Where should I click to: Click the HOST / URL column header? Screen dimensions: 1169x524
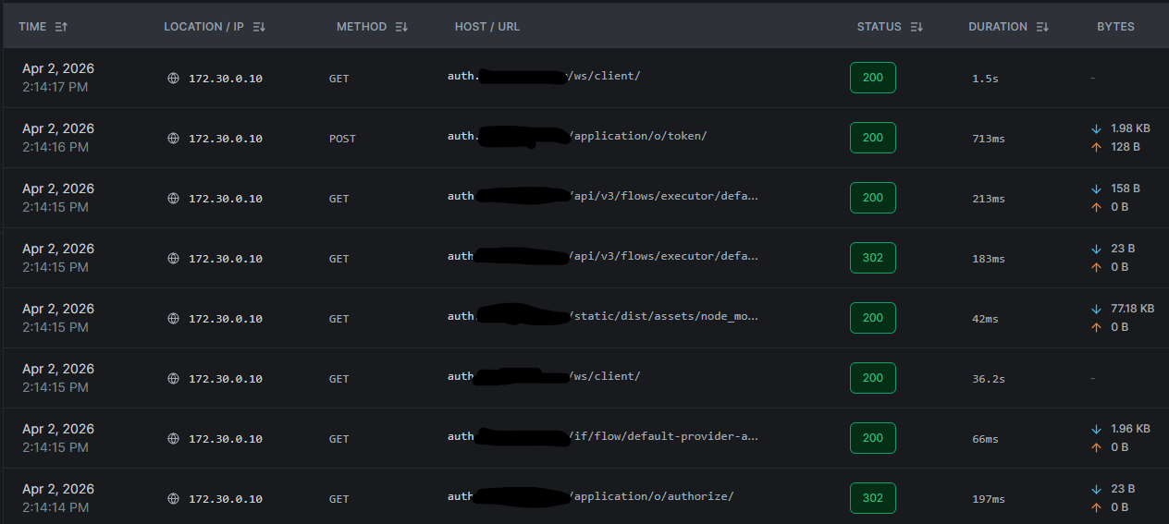point(486,27)
